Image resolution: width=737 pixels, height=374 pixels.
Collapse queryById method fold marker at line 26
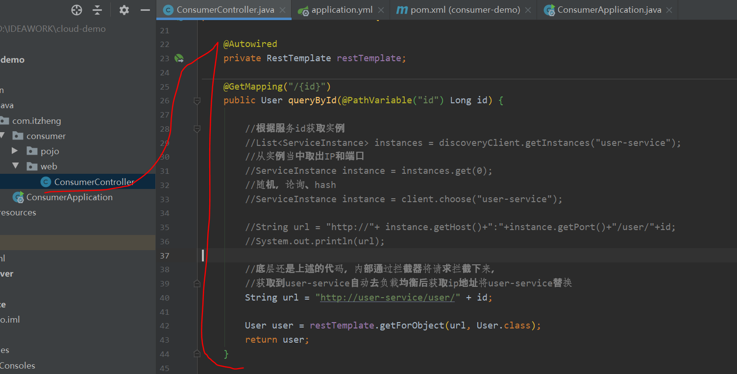click(x=197, y=101)
